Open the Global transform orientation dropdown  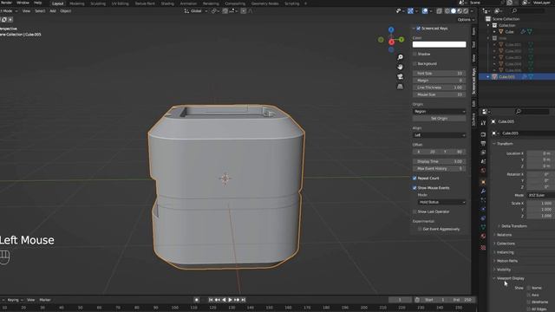click(x=196, y=11)
